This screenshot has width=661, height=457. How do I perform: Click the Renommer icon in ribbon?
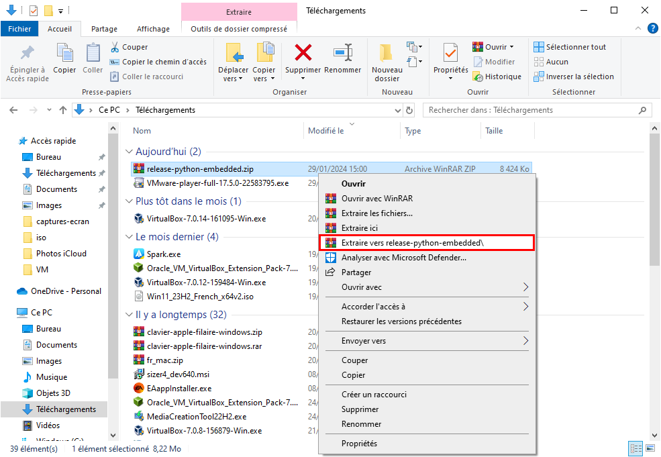click(x=343, y=53)
